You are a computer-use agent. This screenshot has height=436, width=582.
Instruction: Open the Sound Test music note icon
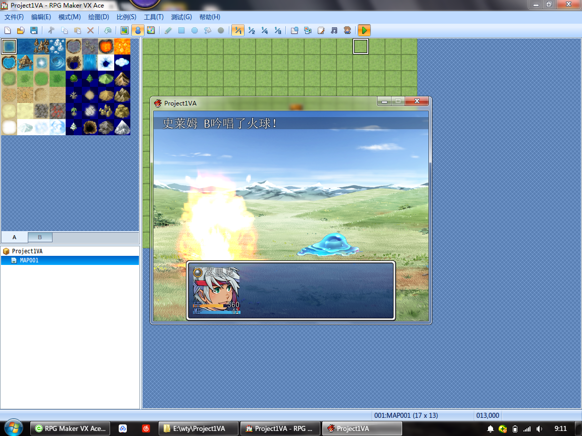coord(334,30)
